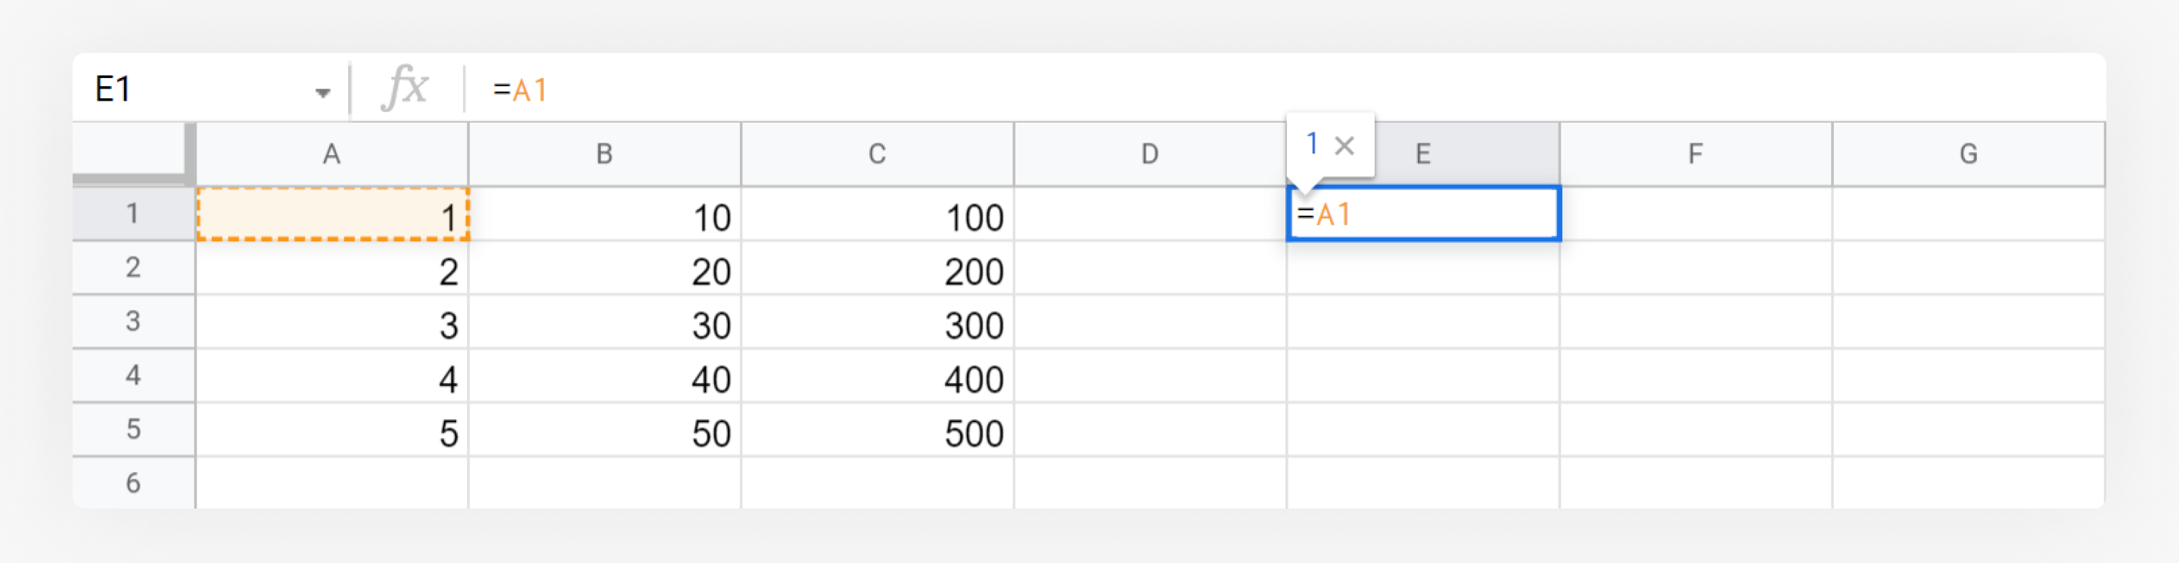Click cell C2 containing 200
This screenshot has height=563, width=2179.
coord(877,269)
